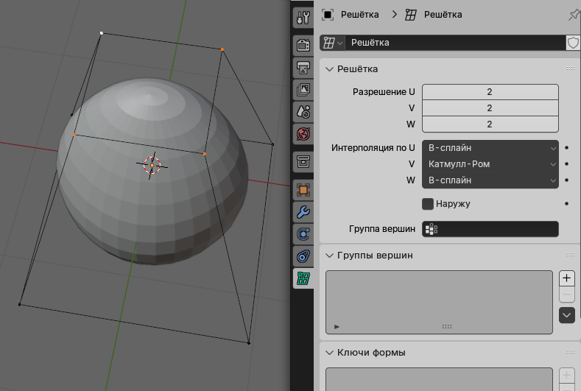The width and height of the screenshot is (581, 391).
Task: Open the V interpolation Катмулл-Ром dropdown
Action: coord(490,164)
